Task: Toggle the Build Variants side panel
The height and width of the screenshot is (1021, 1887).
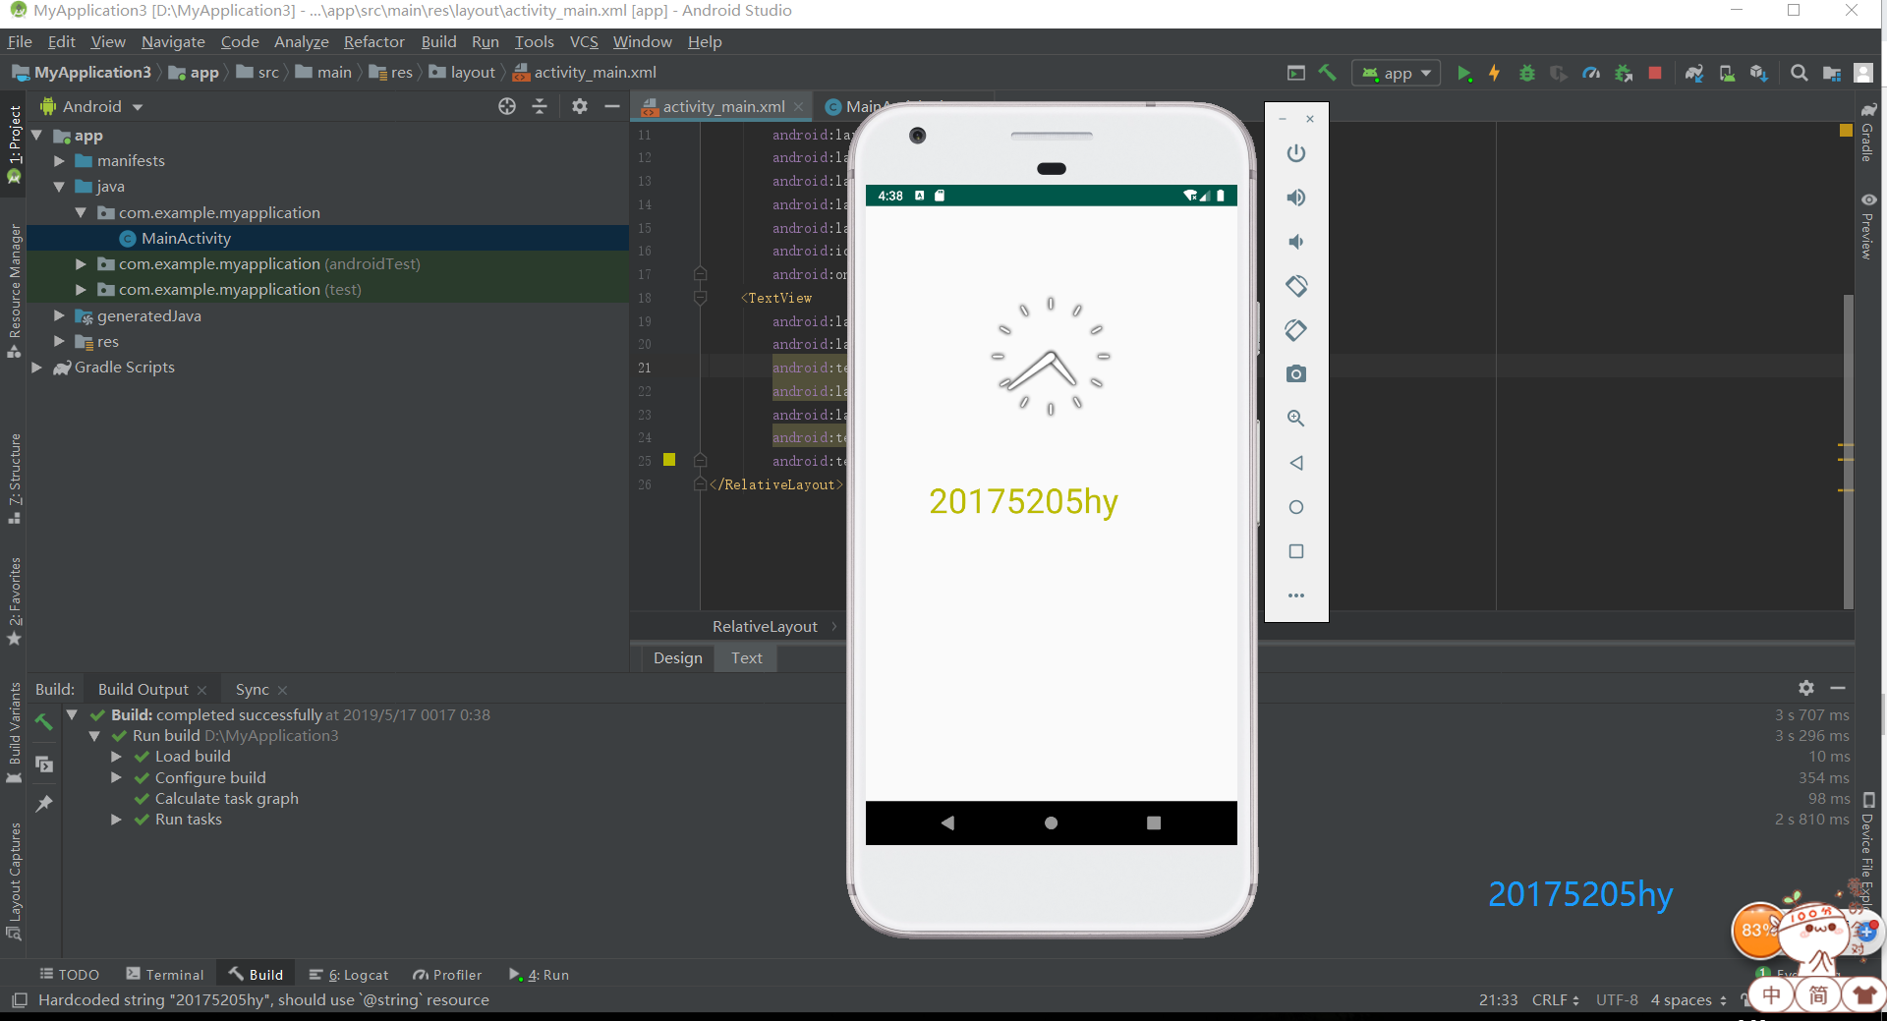Action: tap(14, 732)
